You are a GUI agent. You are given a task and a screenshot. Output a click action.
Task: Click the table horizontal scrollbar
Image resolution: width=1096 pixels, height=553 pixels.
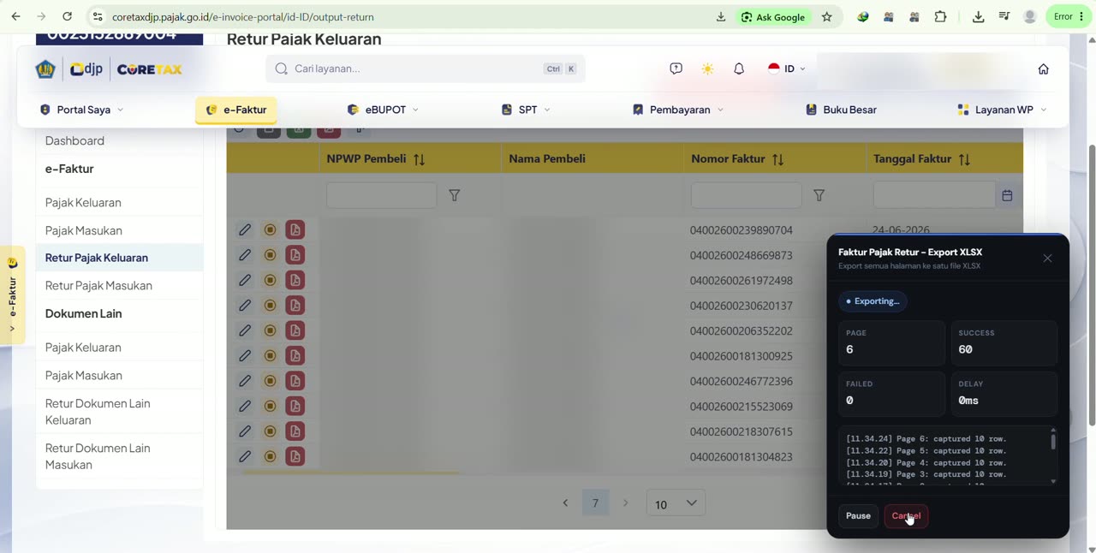coord(351,473)
